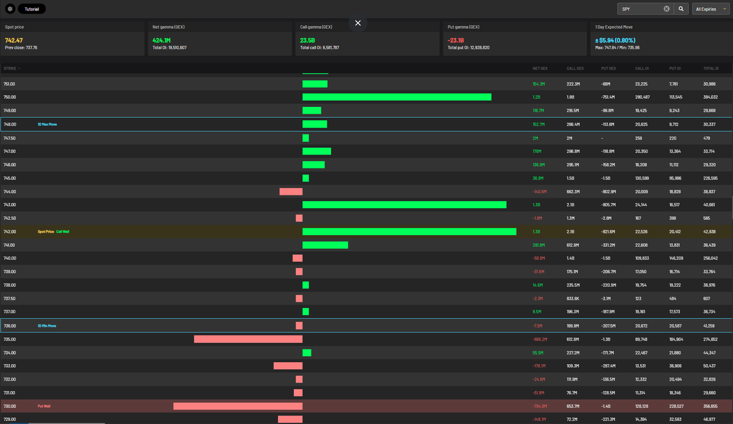
Task: Click the put OI value 184,904 in row 735.00
Action: click(676, 339)
